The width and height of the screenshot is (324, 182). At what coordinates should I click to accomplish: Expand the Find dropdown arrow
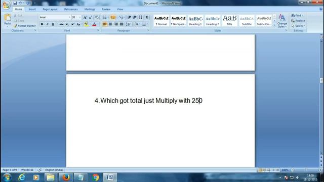303,16
